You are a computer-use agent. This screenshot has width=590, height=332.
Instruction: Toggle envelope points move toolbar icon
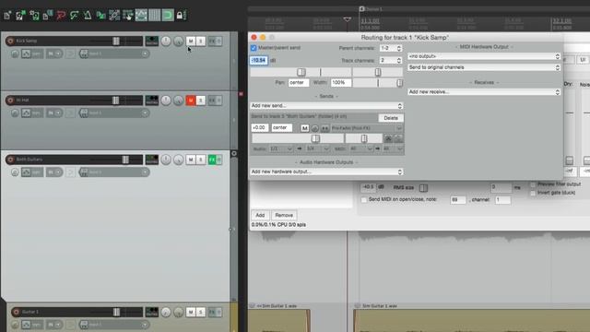tap(141, 16)
